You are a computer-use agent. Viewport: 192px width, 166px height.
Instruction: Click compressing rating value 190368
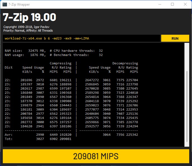[x=65, y=93]
